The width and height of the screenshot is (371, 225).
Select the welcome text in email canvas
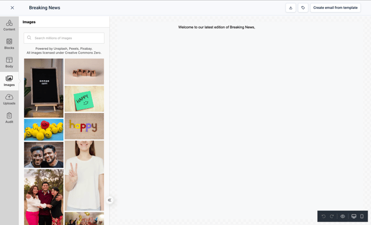[217, 28]
